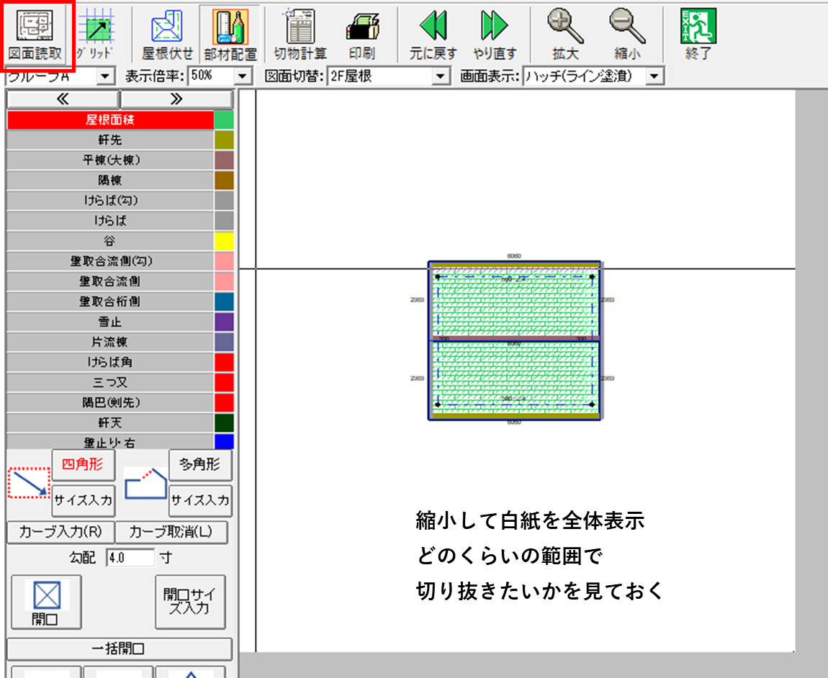This screenshot has height=678, width=828.
Task: Select the 屋根伏せ roof plan icon
Action: coord(167,34)
